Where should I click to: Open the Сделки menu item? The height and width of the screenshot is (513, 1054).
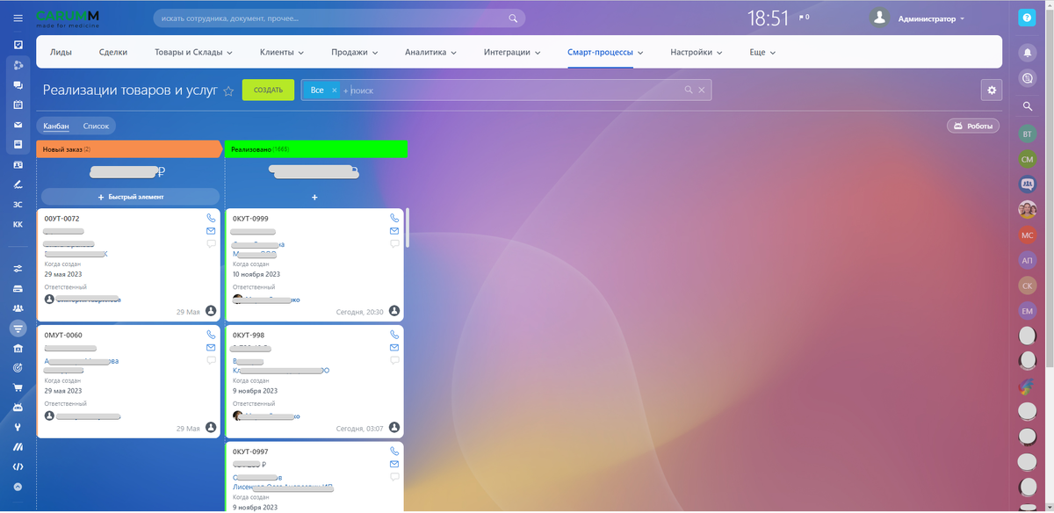pyautogui.click(x=113, y=52)
